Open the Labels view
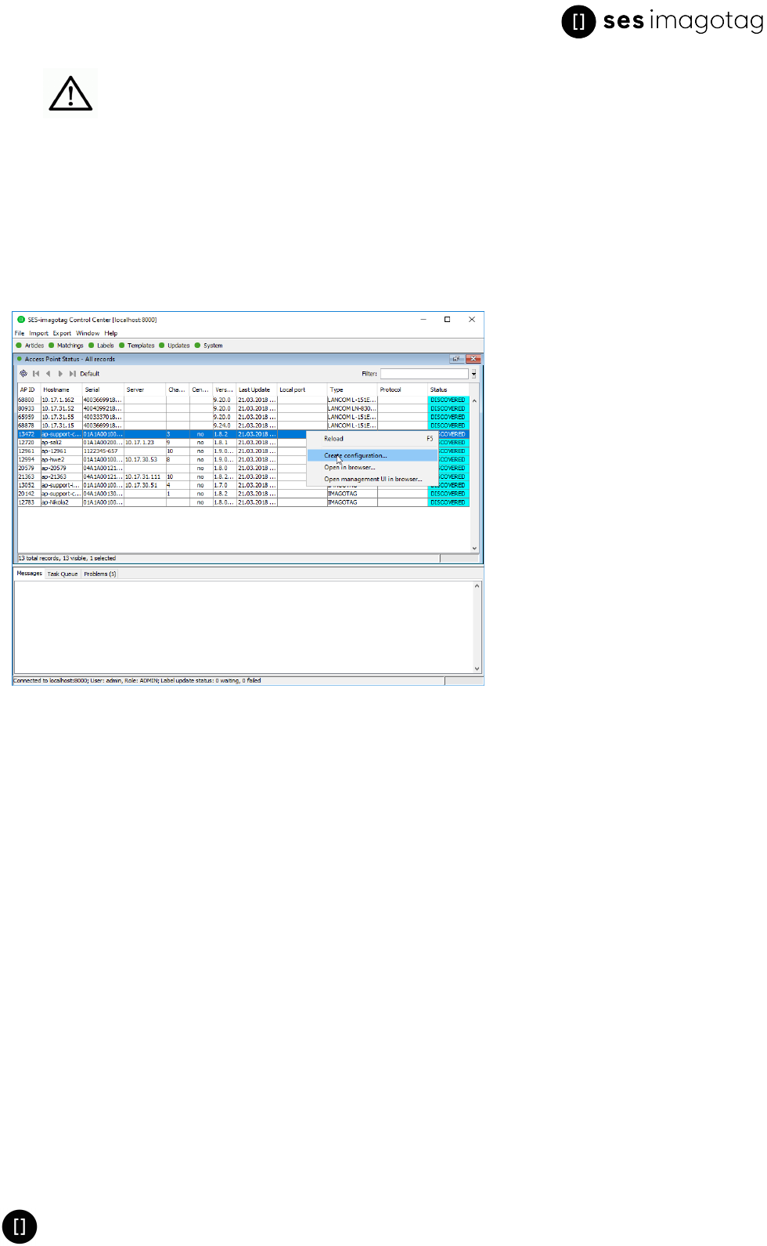The width and height of the screenshot is (767, 1246). (x=102, y=346)
